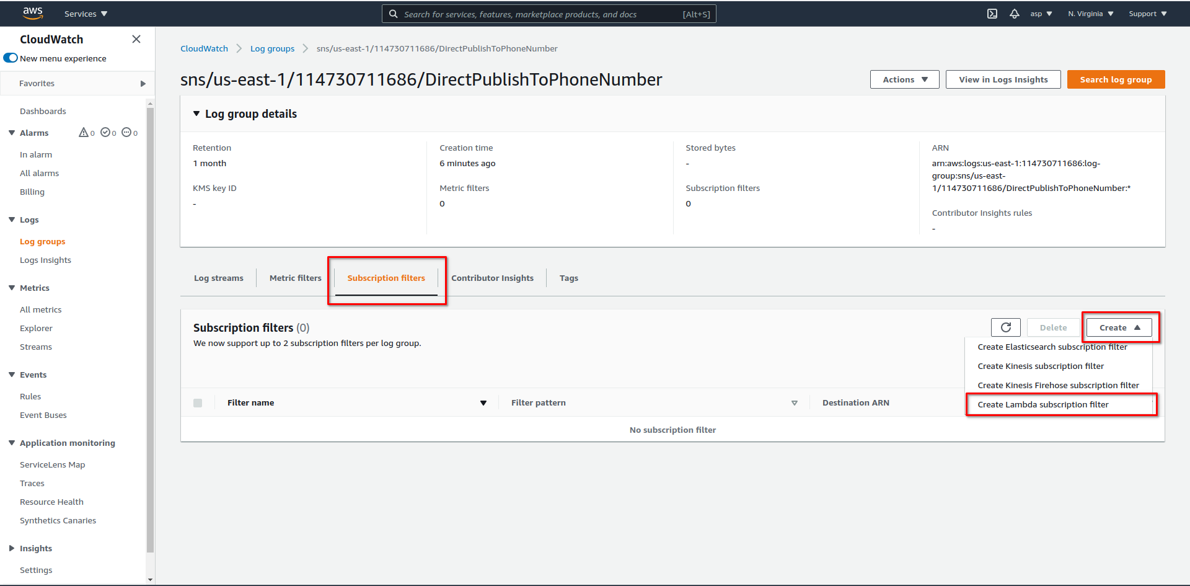
Task: Open Traces in the sidebar
Action: [32, 483]
